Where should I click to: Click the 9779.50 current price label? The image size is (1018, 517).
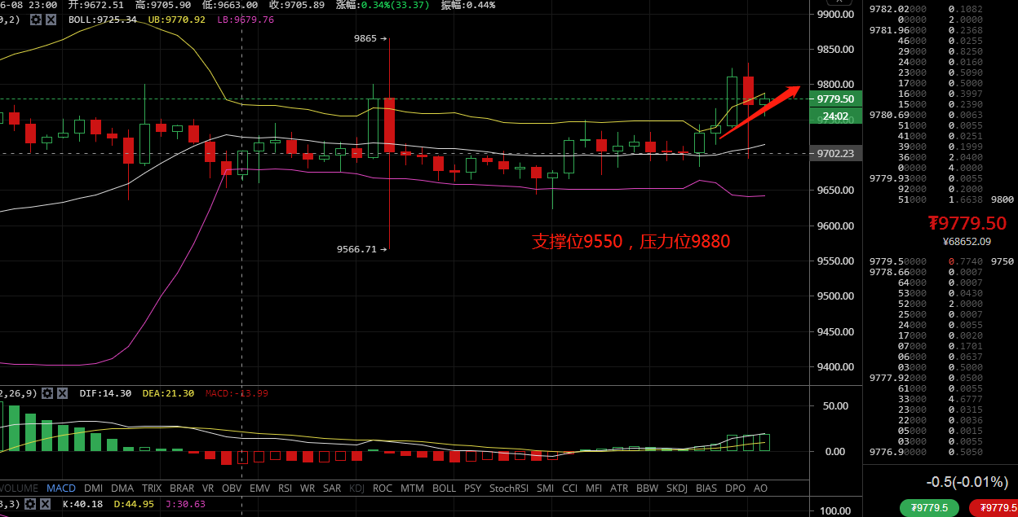835,99
